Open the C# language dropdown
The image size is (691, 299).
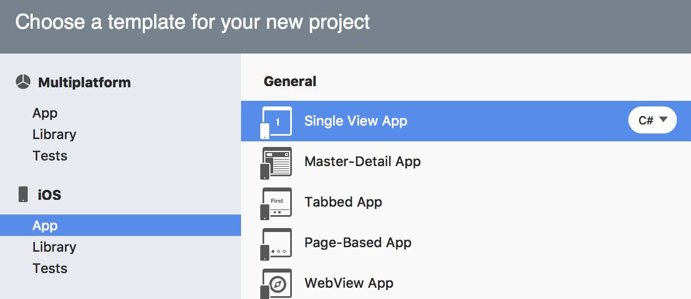coord(652,121)
